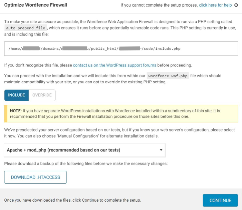Open the Apache + mod_php server configuration dropdown
Viewport: 242px width, 210px height.
click(x=84, y=150)
